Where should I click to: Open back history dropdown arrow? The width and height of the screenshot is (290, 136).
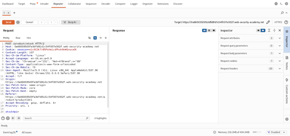[x=46, y=22]
